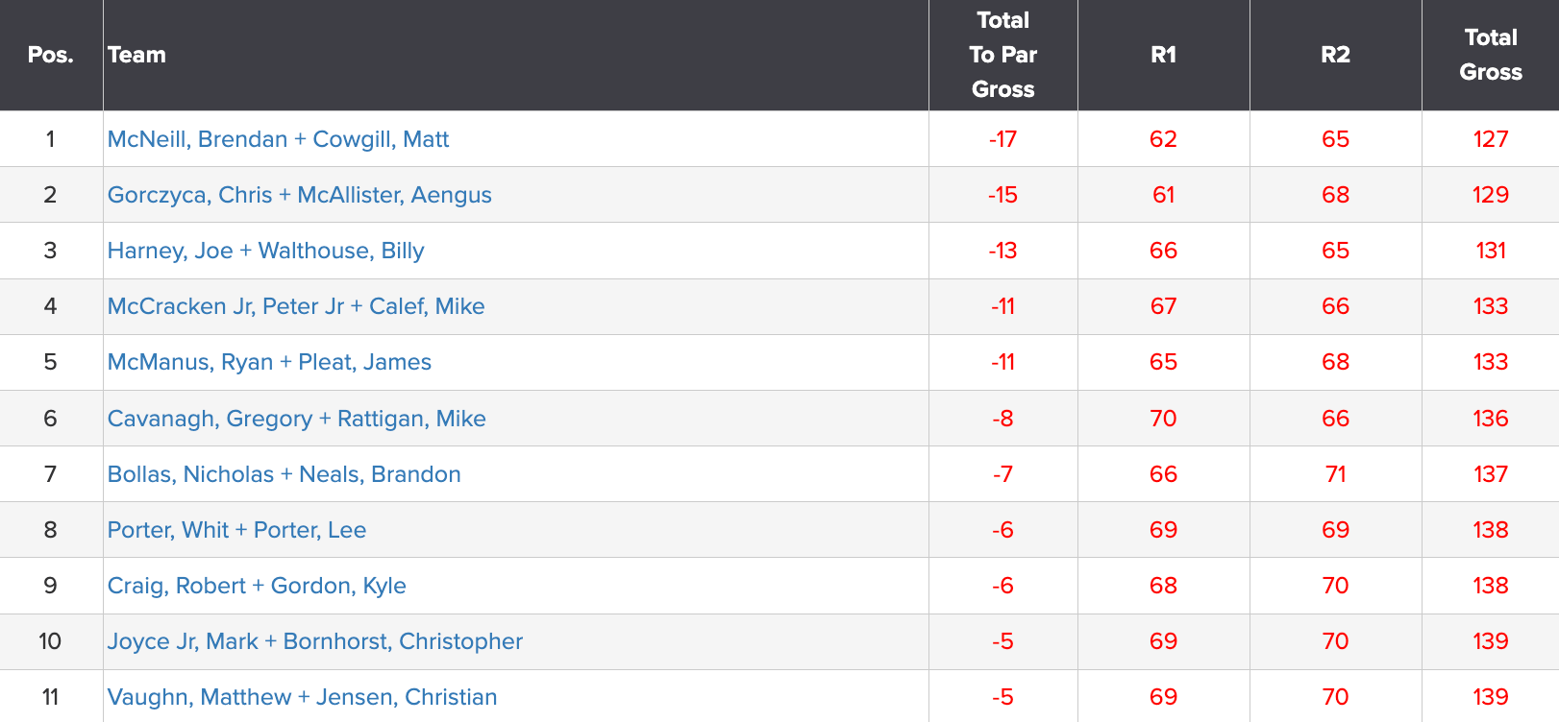Click McManus, Ryan + Pleat, James link
The image size is (1559, 722).
point(269,362)
